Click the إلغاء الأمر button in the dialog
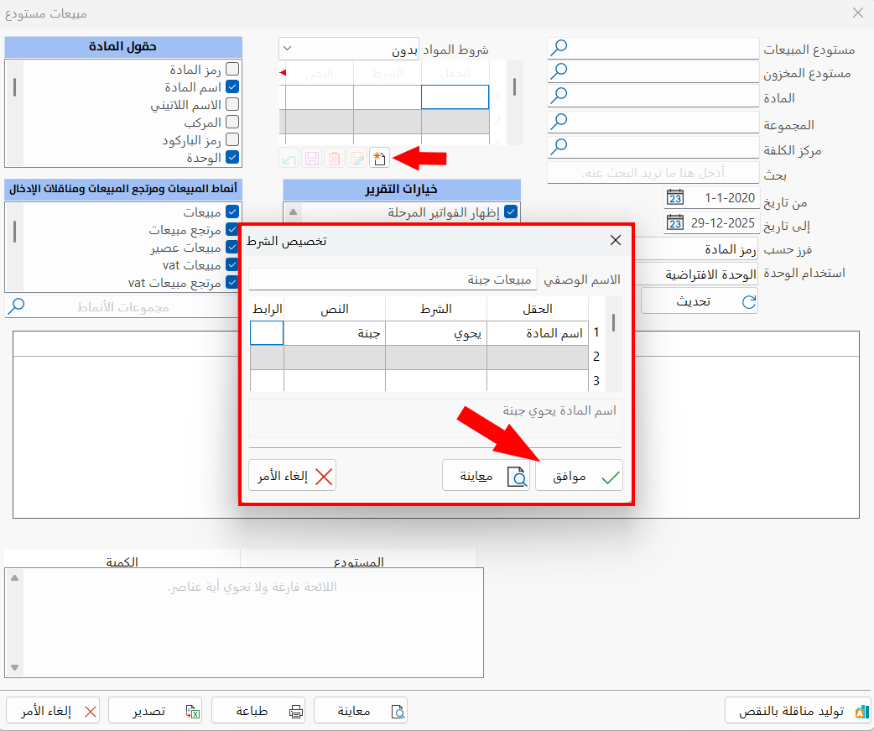 coord(292,475)
